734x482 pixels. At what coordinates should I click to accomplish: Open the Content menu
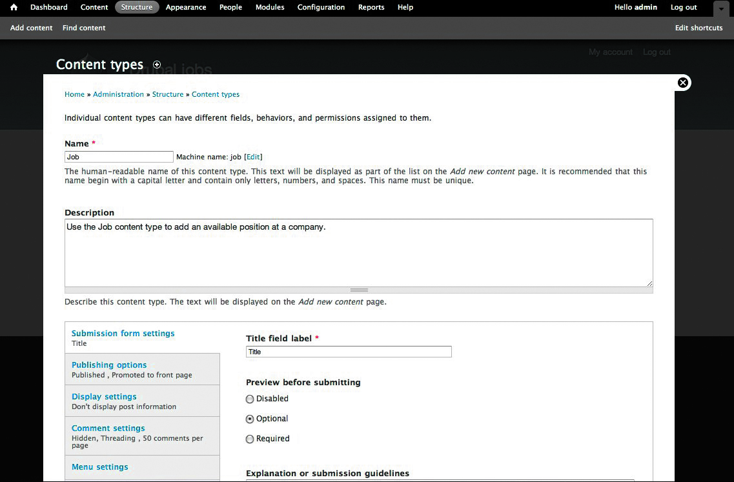(x=94, y=8)
